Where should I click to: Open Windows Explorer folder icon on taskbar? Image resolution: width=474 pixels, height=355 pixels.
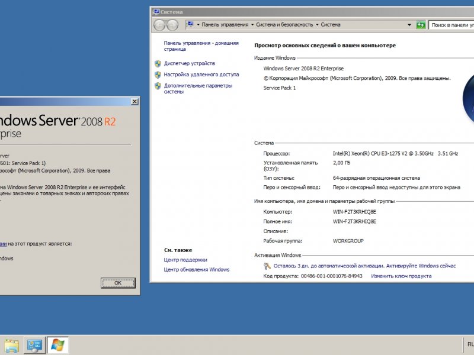(x=11, y=346)
